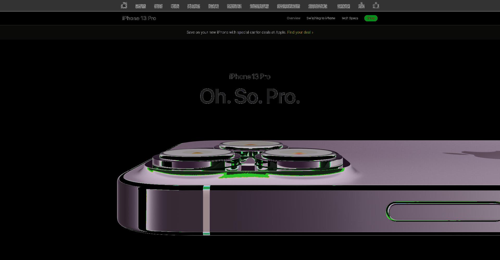Switch to the Overview tab
This screenshot has width=500, height=260.
click(x=293, y=18)
